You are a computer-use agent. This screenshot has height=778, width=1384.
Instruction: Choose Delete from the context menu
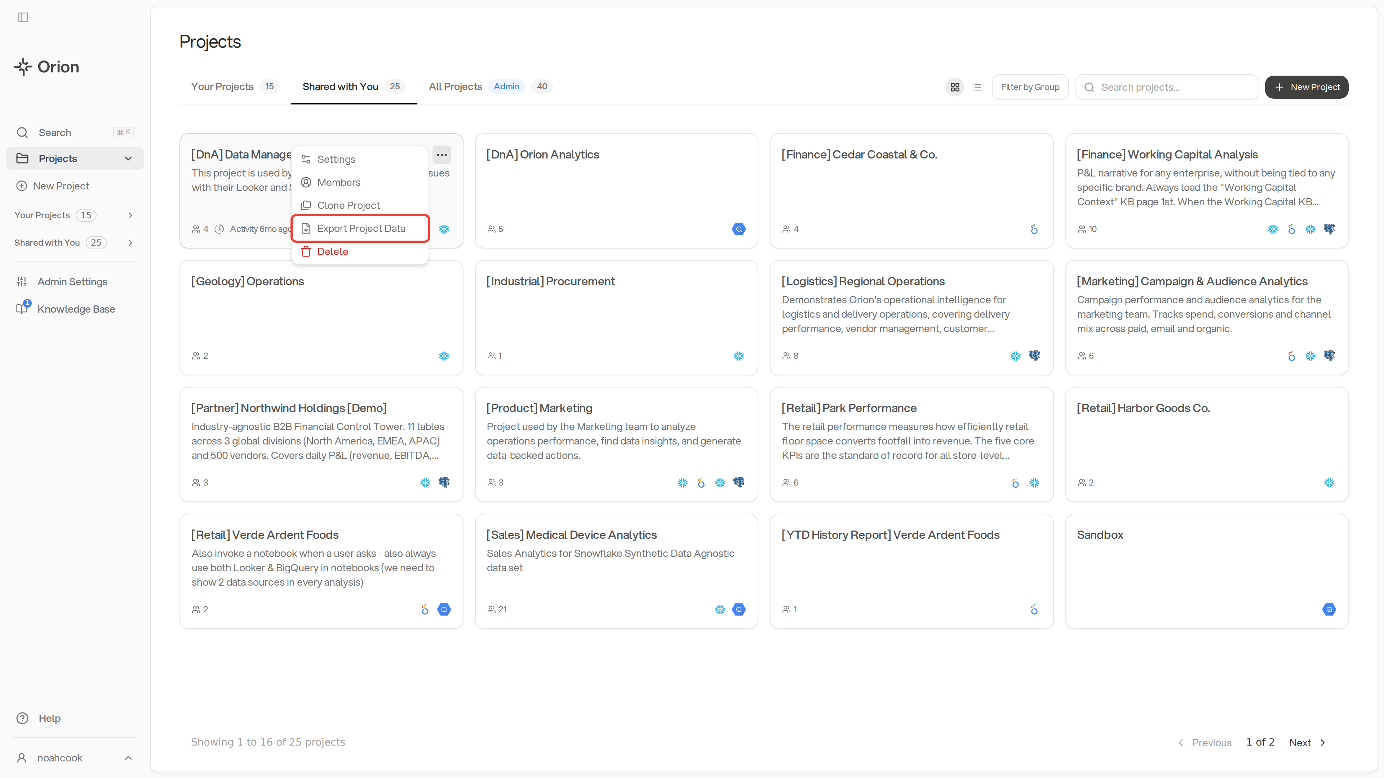(360, 252)
